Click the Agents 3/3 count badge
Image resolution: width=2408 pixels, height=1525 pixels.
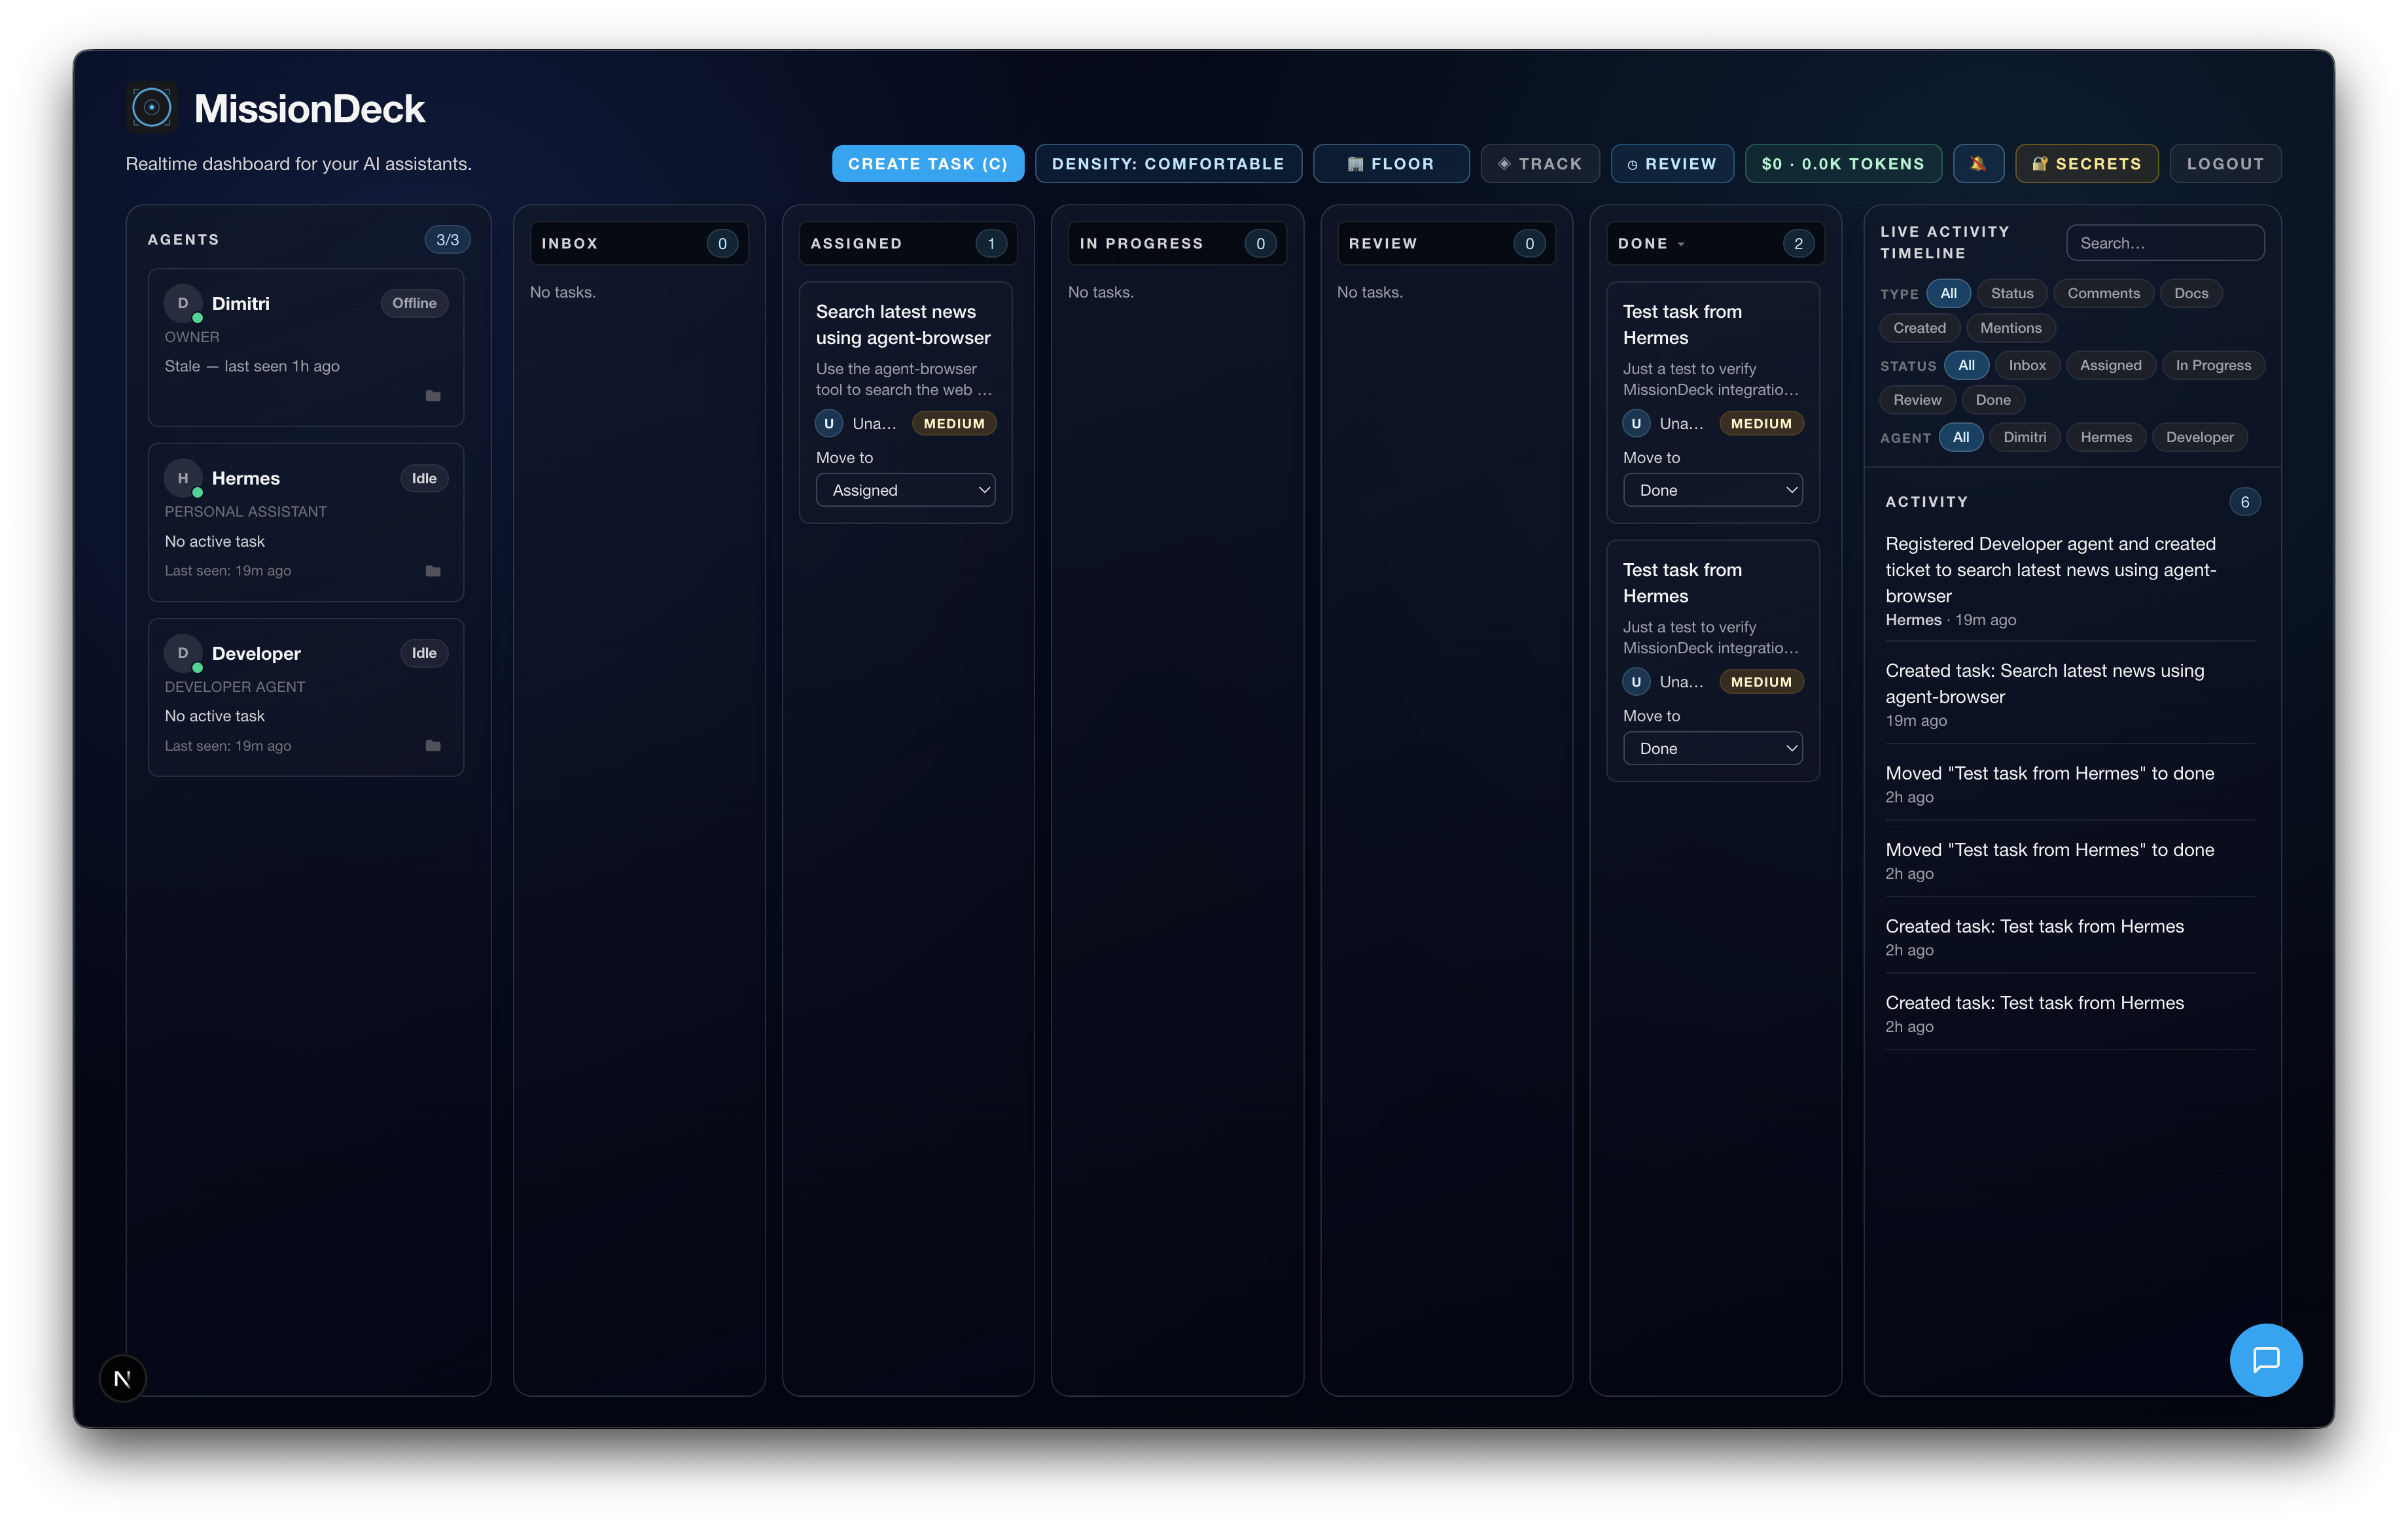point(447,240)
